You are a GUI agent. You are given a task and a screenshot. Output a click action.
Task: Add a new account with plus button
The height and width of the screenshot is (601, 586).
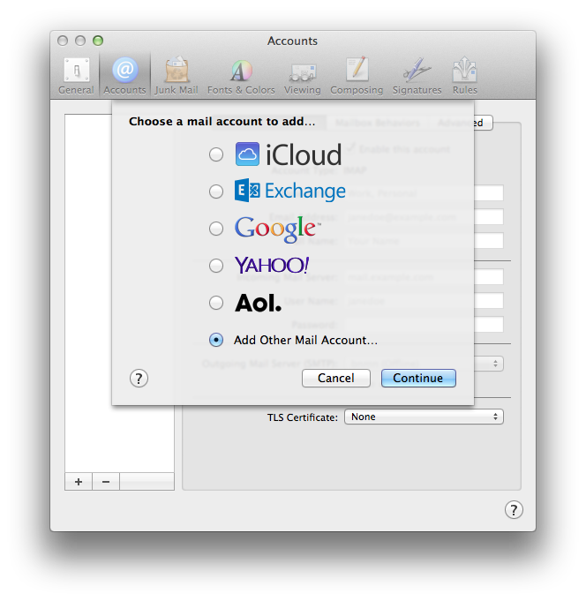[x=79, y=481]
